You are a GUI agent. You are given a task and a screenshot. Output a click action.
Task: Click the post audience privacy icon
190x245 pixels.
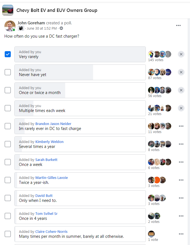(61, 28)
